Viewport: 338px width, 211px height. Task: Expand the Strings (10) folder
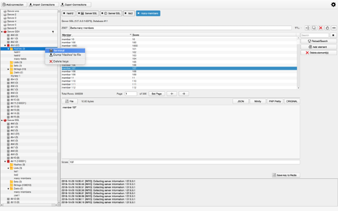point(8,69)
